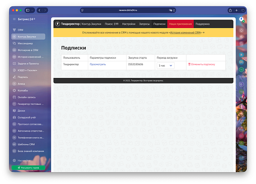The width and height of the screenshot is (256, 184).
Task: Open the Запросы tab
Action: 144,24
